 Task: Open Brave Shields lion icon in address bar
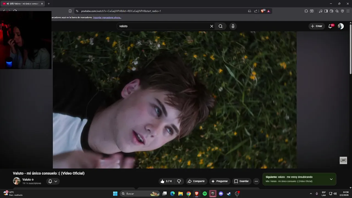click(x=263, y=11)
